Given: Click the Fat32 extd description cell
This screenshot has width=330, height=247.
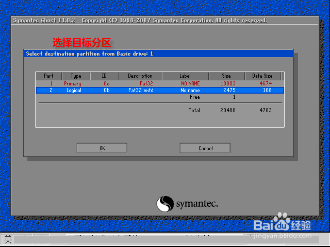Looking at the screenshot, I should (x=141, y=91).
